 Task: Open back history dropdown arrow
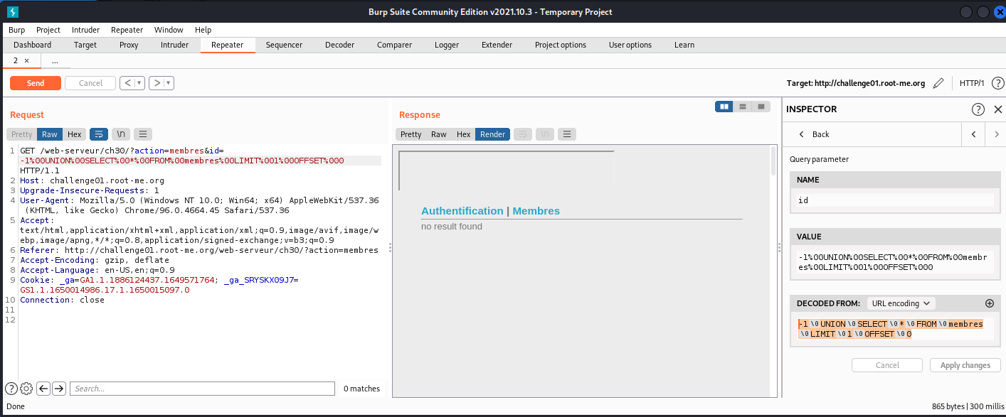pos(139,83)
